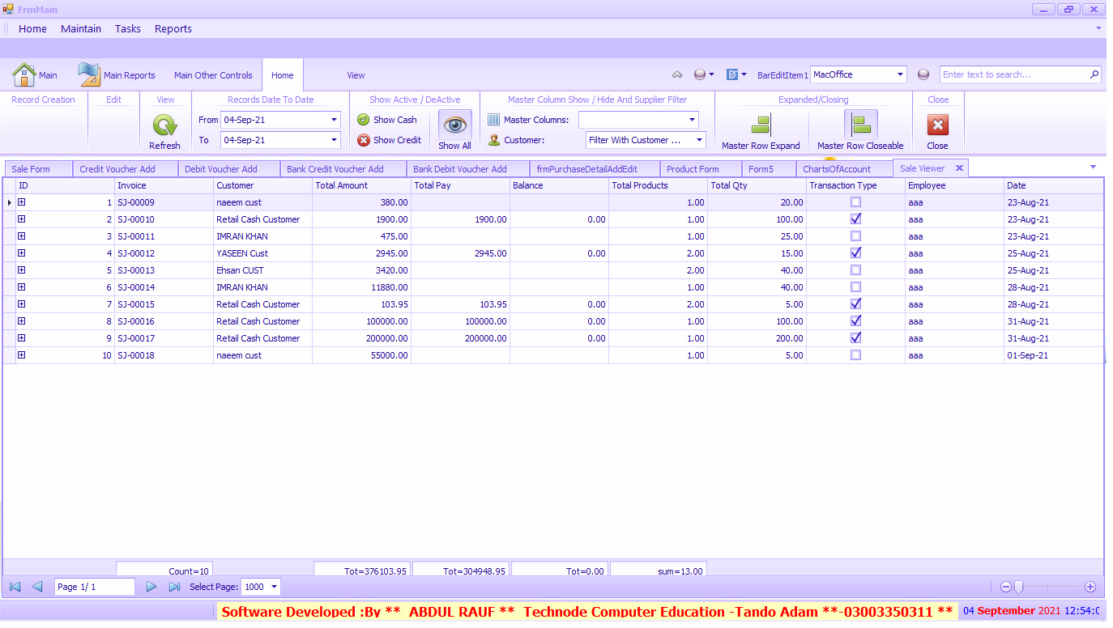1113x628 pixels.
Task: Click the Master Row Expand icon
Action: pos(761,125)
